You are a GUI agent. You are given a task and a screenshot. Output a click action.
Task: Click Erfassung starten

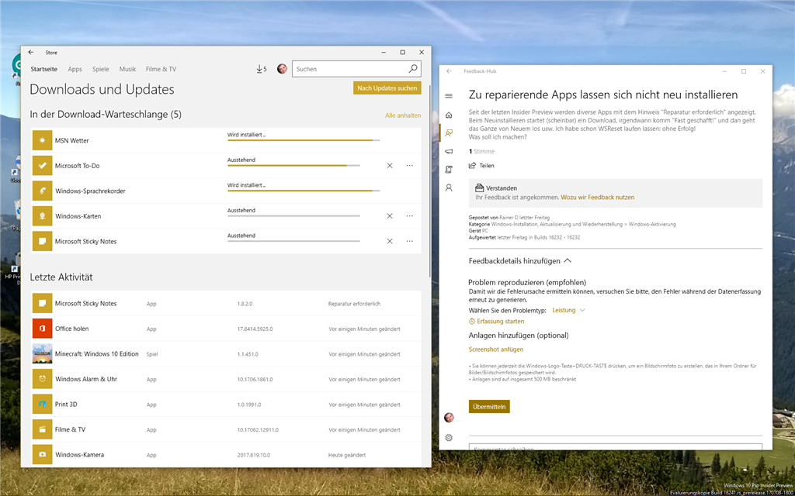(x=496, y=322)
